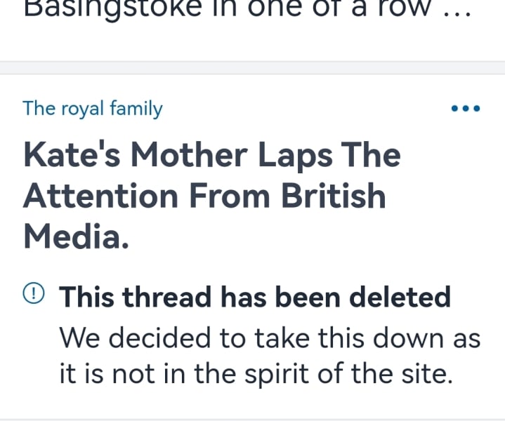Tap the "Attention From British" title line

point(204,196)
